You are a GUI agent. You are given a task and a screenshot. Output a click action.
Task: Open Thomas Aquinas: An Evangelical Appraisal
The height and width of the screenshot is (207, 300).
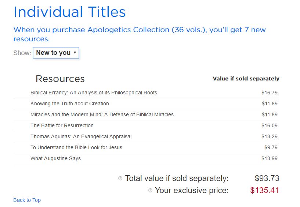coord(81,136)
